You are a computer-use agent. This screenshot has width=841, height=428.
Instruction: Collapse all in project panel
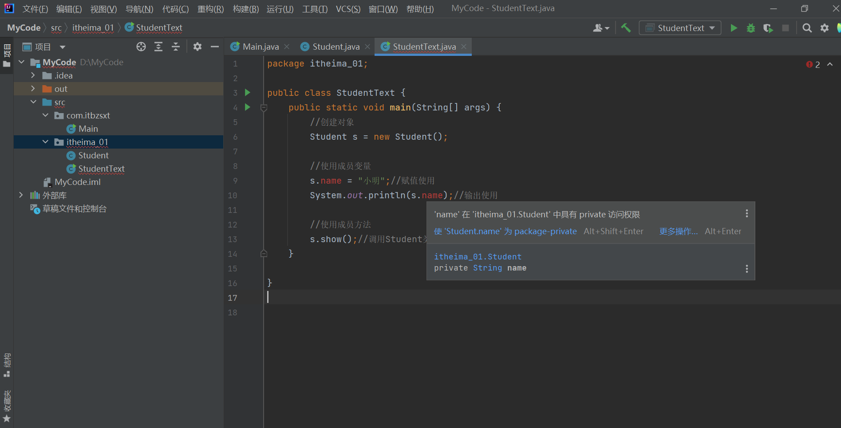coord(176,47)
